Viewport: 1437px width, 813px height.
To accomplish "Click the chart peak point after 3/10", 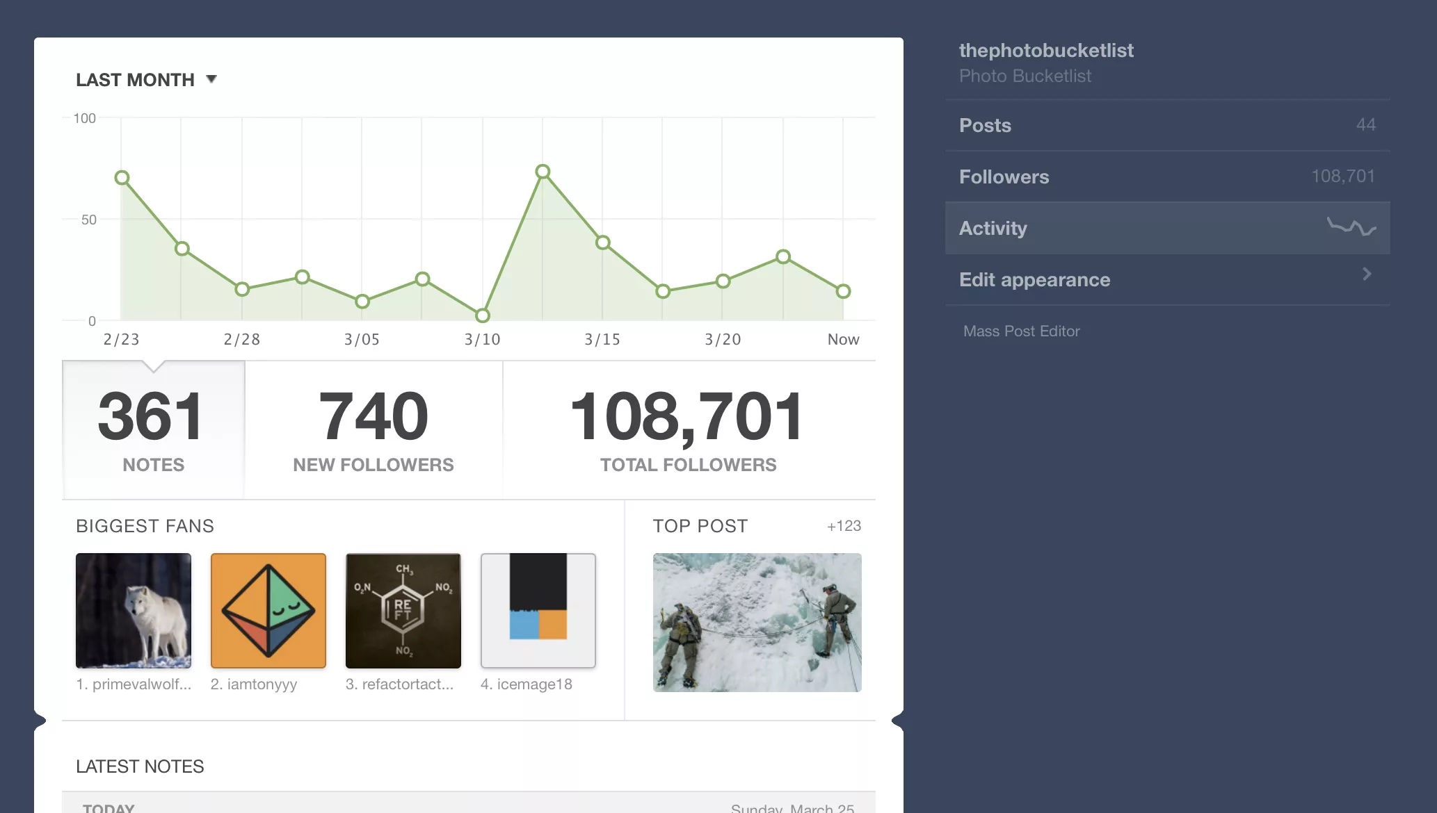I will point(543,172).
